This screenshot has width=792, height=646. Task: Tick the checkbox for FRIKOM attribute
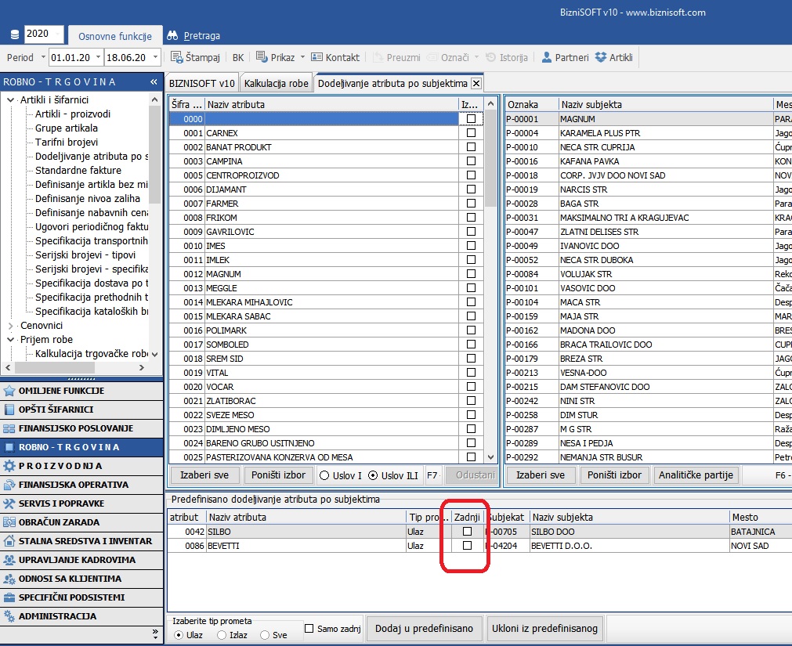(x=472, y=217)
